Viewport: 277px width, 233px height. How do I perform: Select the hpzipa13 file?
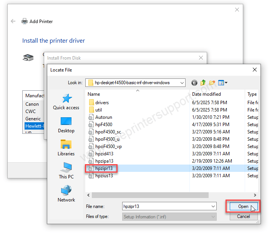click(x=101, y=161)
